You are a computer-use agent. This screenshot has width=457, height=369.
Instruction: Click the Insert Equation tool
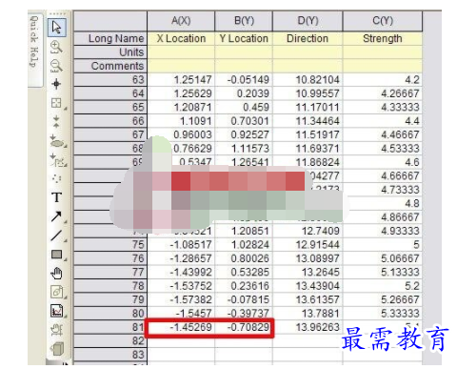[x=57, y=292]
